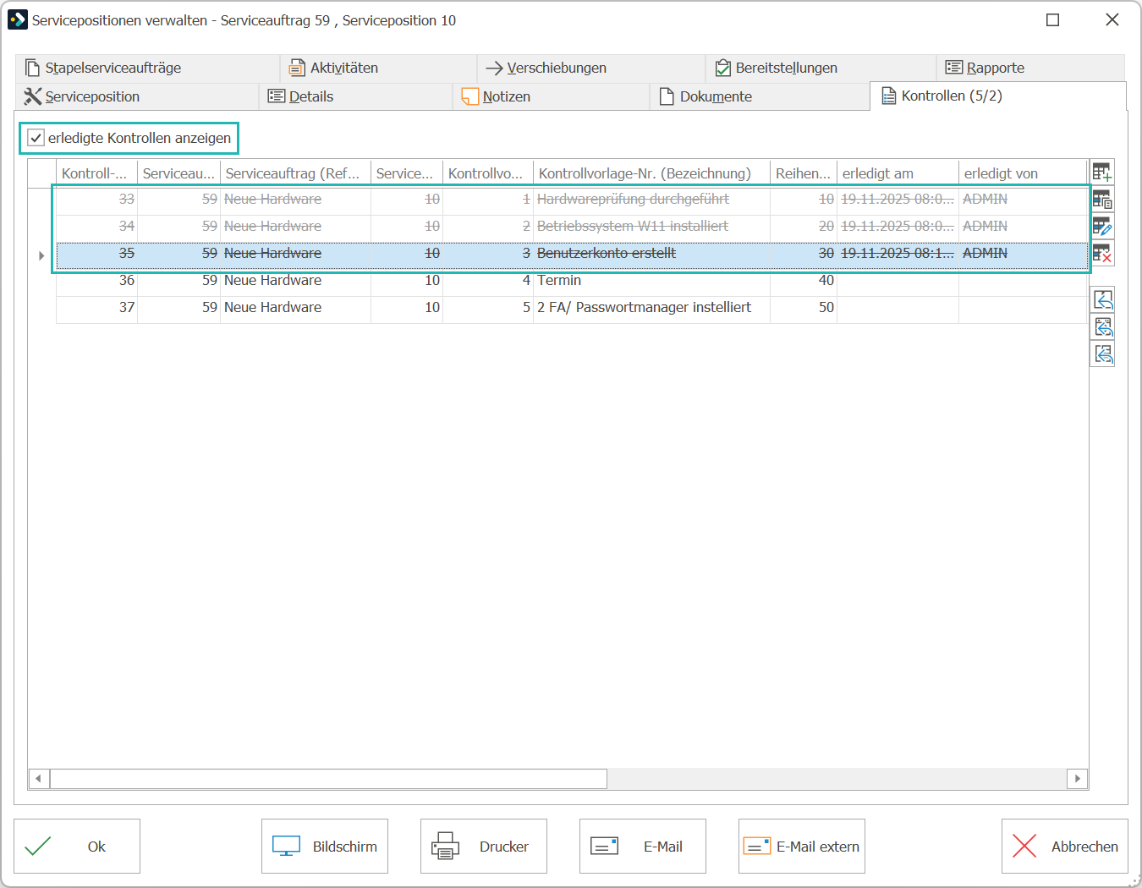Go to the Verschiebungen tab

point(591,68)
